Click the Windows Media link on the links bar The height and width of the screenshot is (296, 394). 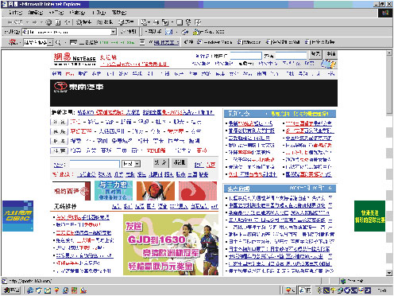click(215, 42)
